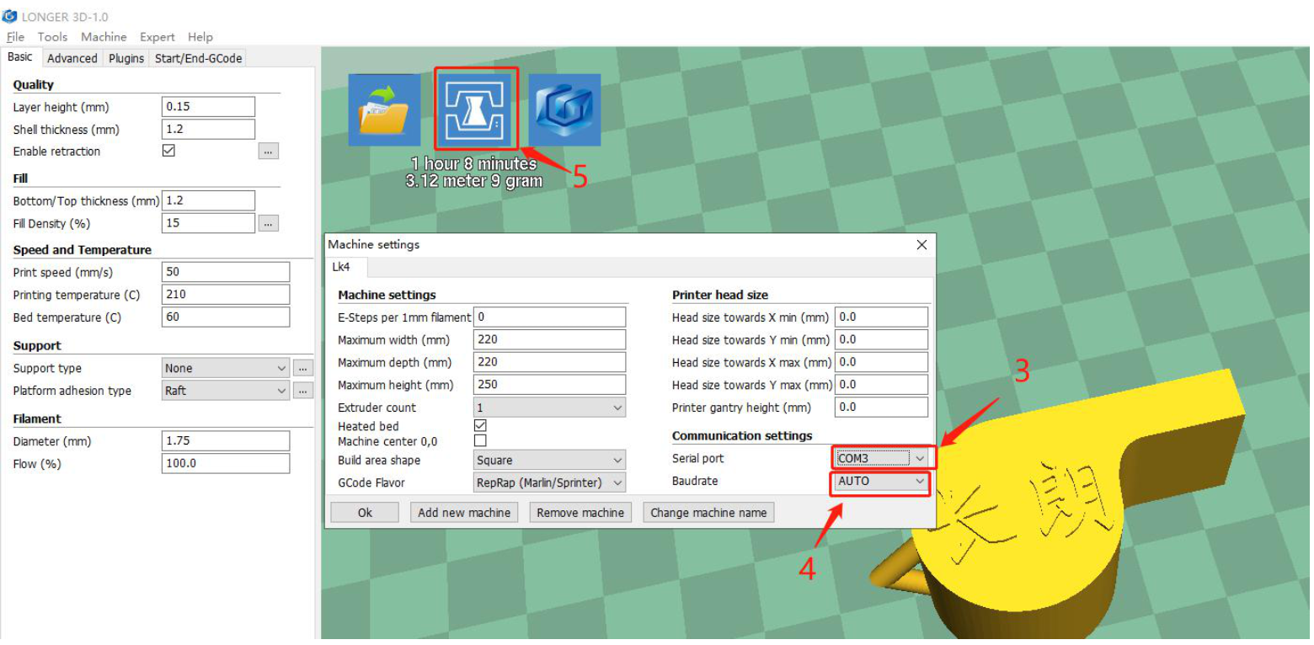Image resolution: width=1314 pixels, height=645 pixels.
Task: Switch to the Start/End-GCode tab
Action: click(198, 58)
